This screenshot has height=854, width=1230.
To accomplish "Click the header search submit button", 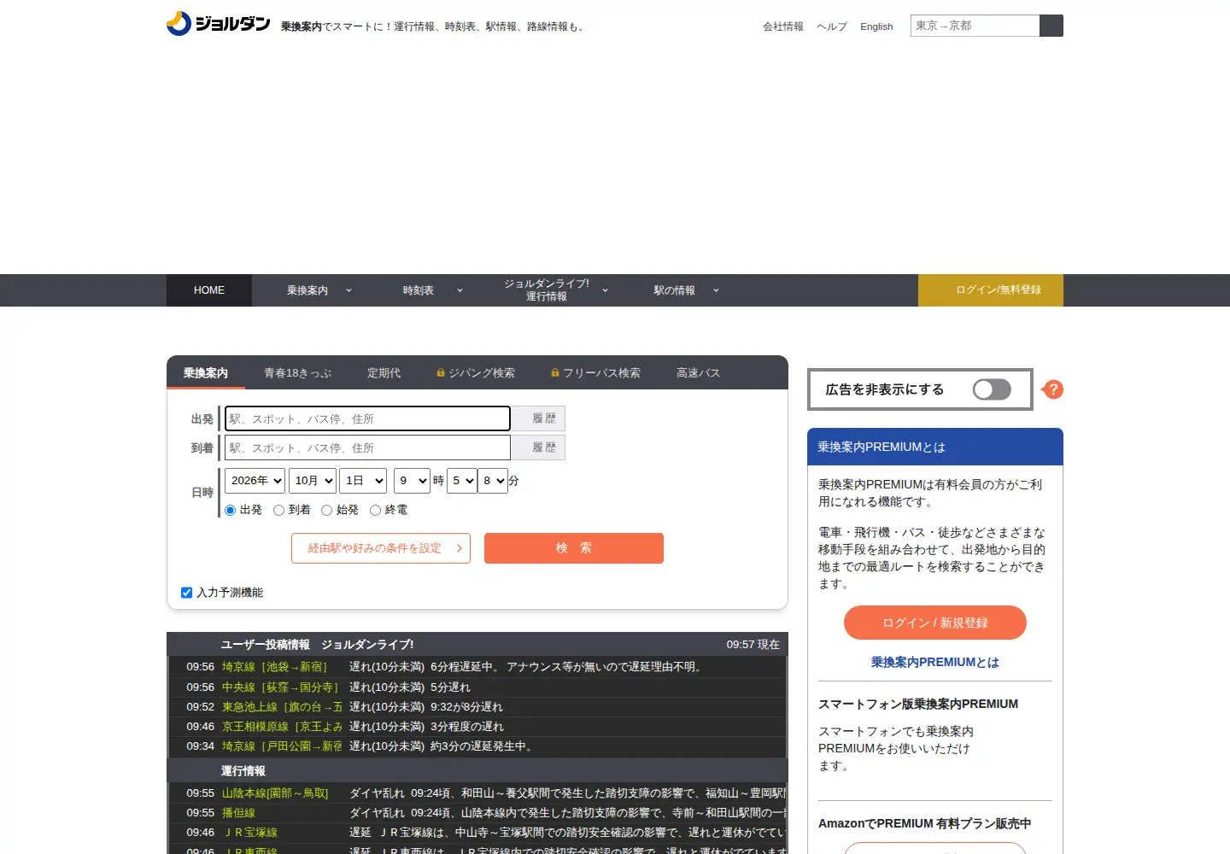I will (1051, 26).
